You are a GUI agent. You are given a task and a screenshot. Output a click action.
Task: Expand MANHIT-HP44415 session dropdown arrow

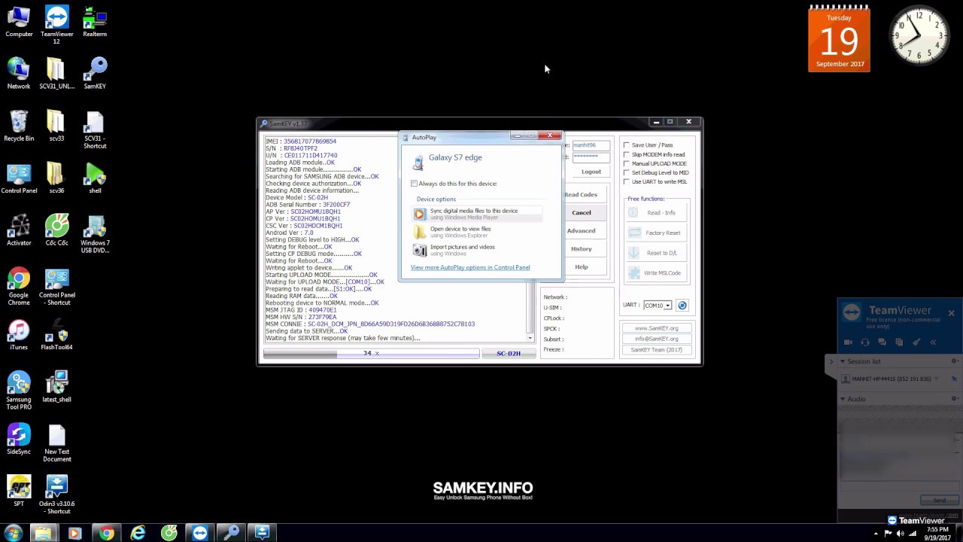937,379
